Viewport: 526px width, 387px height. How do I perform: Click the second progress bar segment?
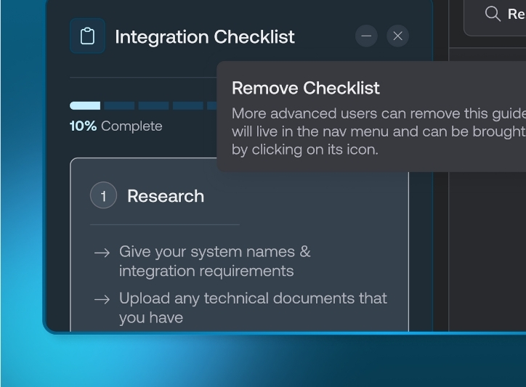[x=119, y=105]
